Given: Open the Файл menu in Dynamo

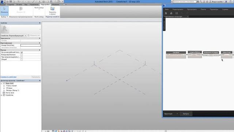Looking at the screenshot, I should 167,10.
